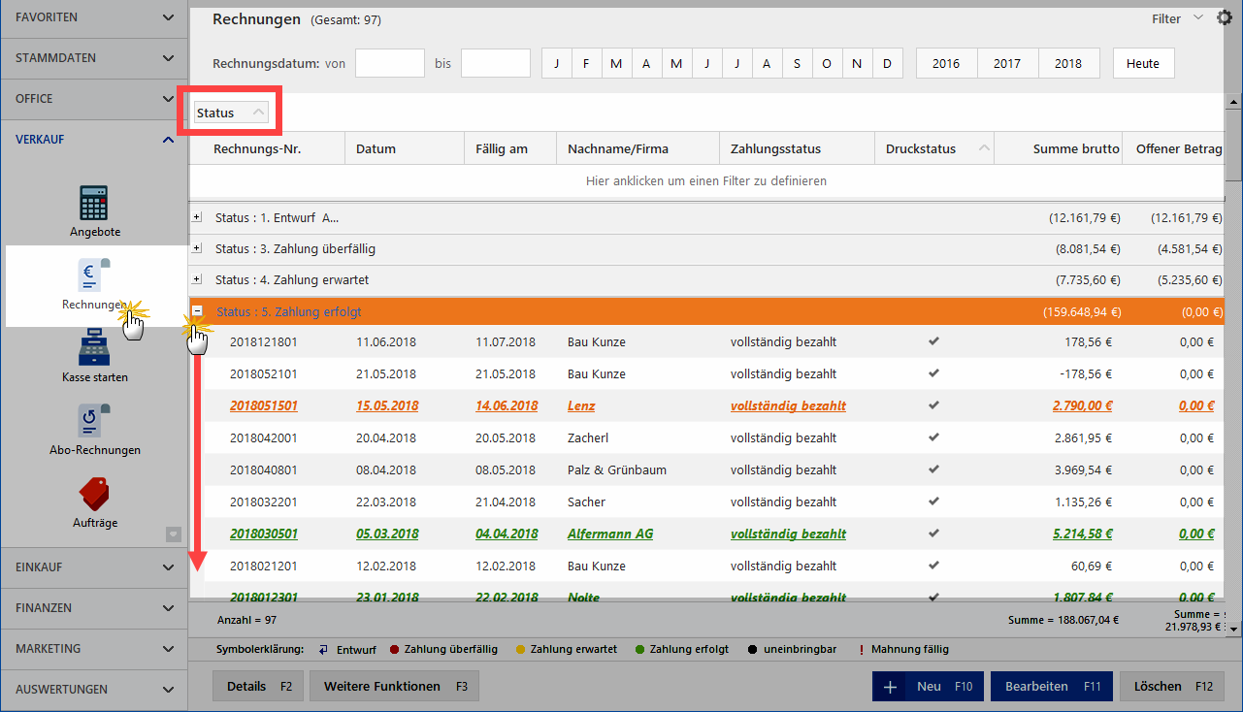Expand group 3. Zahlung überfällig
Image resolution: width=1243 pixels, height=712 pixels.
pos(197,248)
